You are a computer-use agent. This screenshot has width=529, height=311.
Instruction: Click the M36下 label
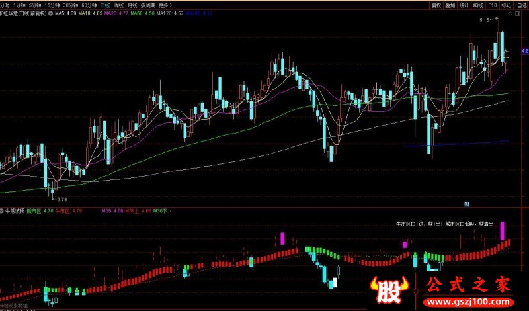click(162, 211)
